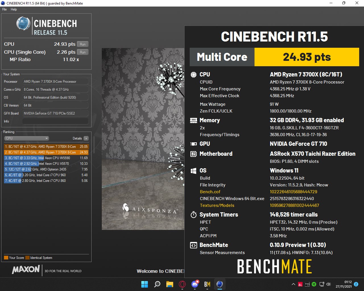
Task: Select the Core i7 CPU 860 ranking row
Action: [46, 181]
